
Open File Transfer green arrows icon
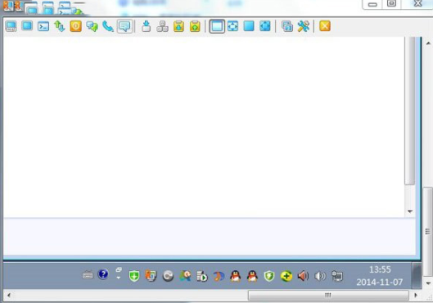click(60, 26)
